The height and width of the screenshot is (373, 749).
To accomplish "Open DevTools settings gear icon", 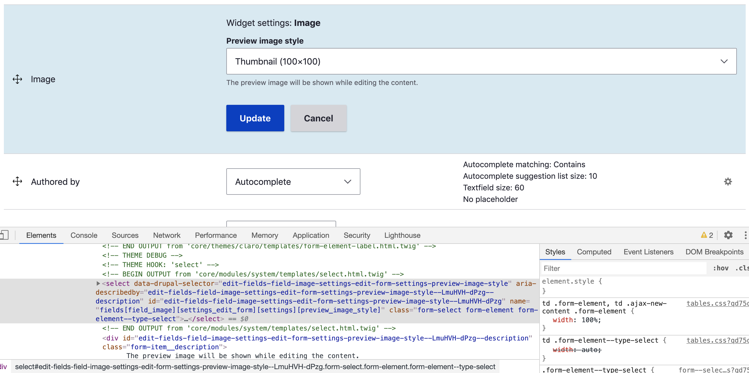I will 728,235.
